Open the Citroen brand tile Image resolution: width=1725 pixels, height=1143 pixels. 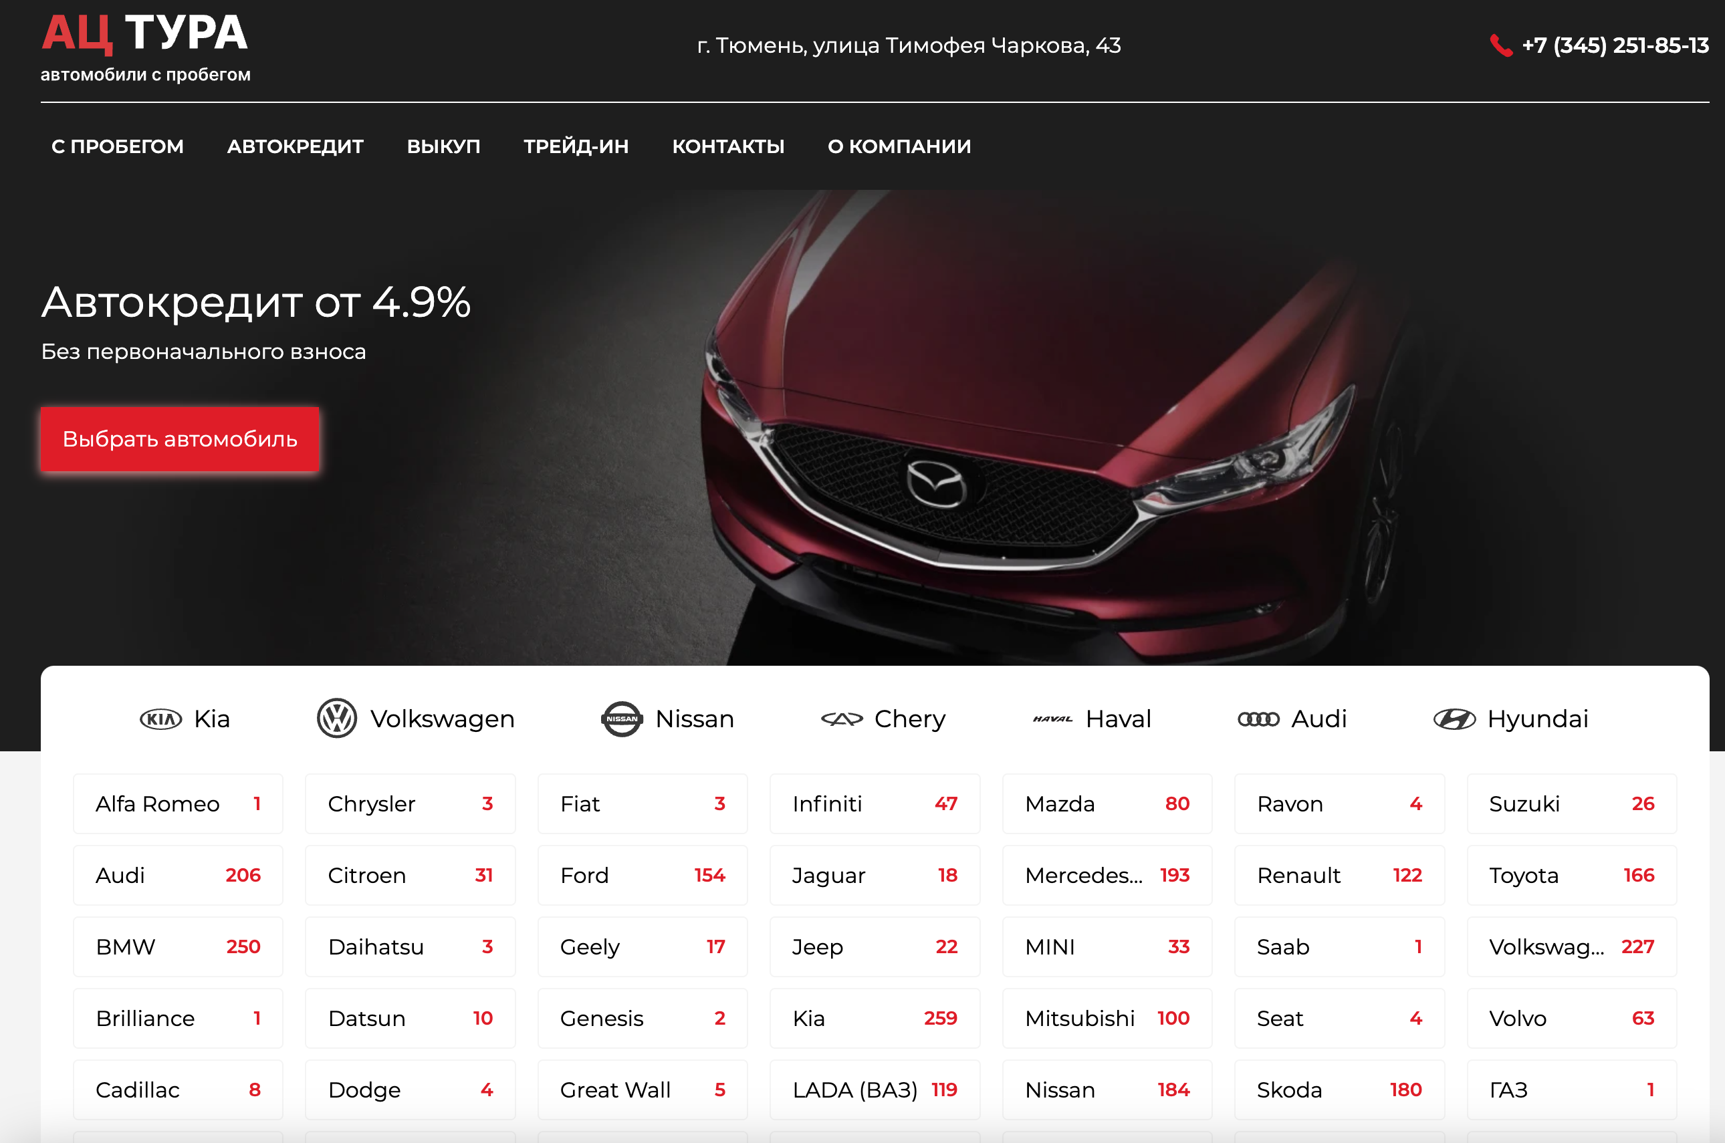(411, 875)
